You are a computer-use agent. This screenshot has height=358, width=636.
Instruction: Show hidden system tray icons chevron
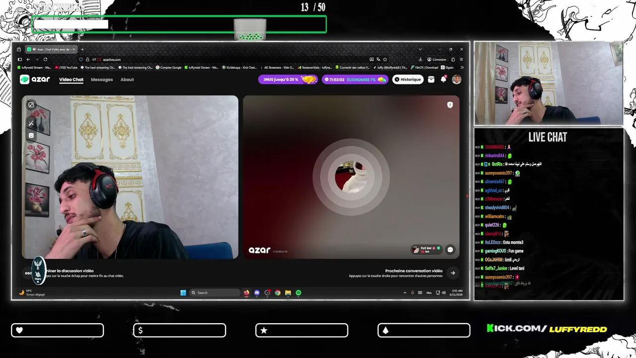coord(404,293)
